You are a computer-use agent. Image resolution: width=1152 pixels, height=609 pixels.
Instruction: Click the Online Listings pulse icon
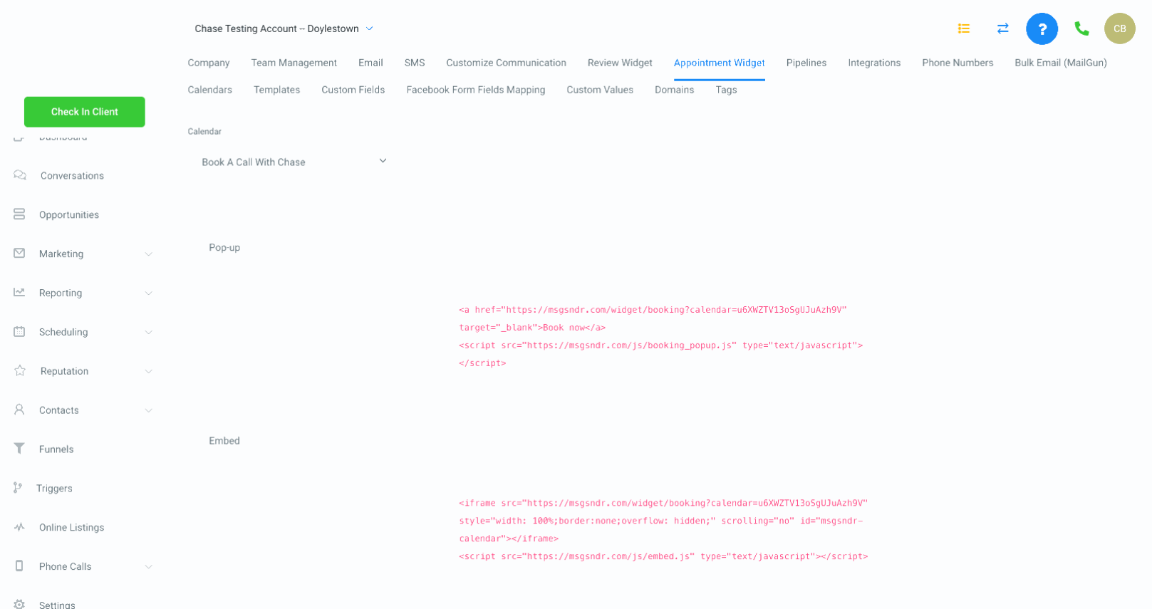point(19,527)
